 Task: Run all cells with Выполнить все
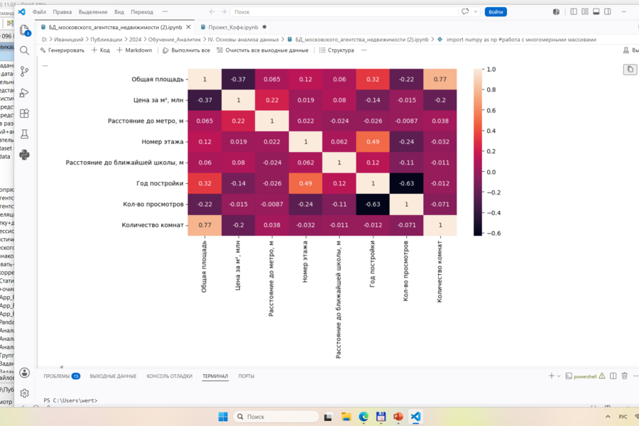[x=186, y=50]
